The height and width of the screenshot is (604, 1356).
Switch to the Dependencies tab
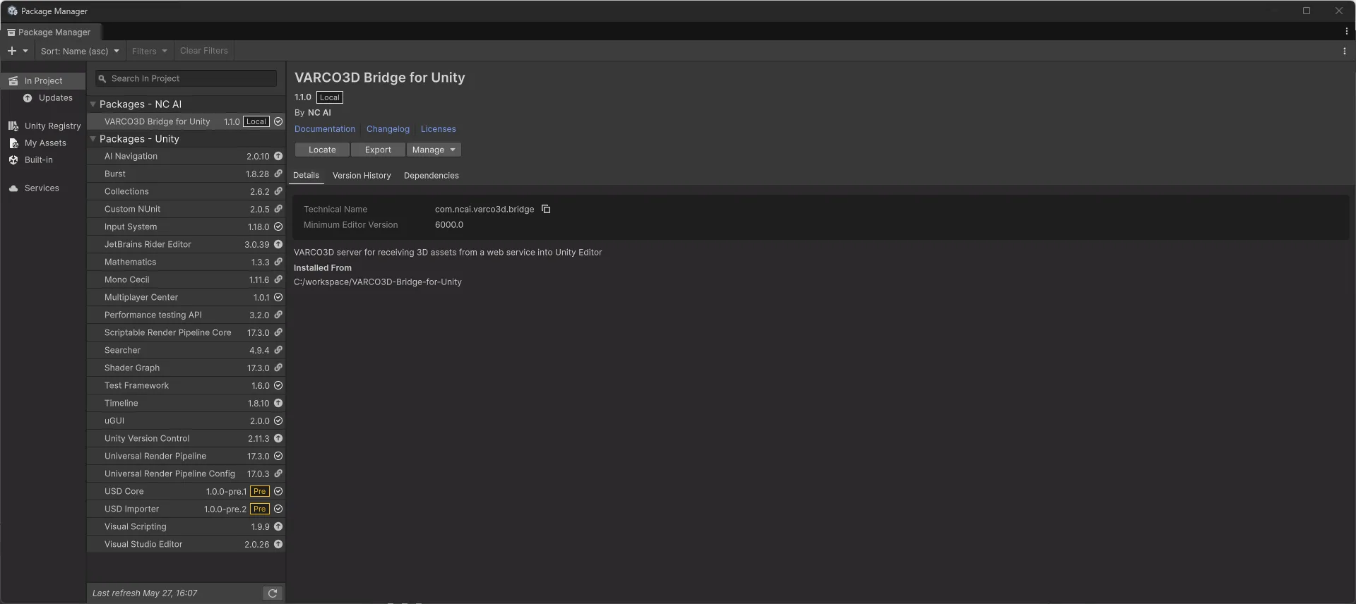point(432,176)
